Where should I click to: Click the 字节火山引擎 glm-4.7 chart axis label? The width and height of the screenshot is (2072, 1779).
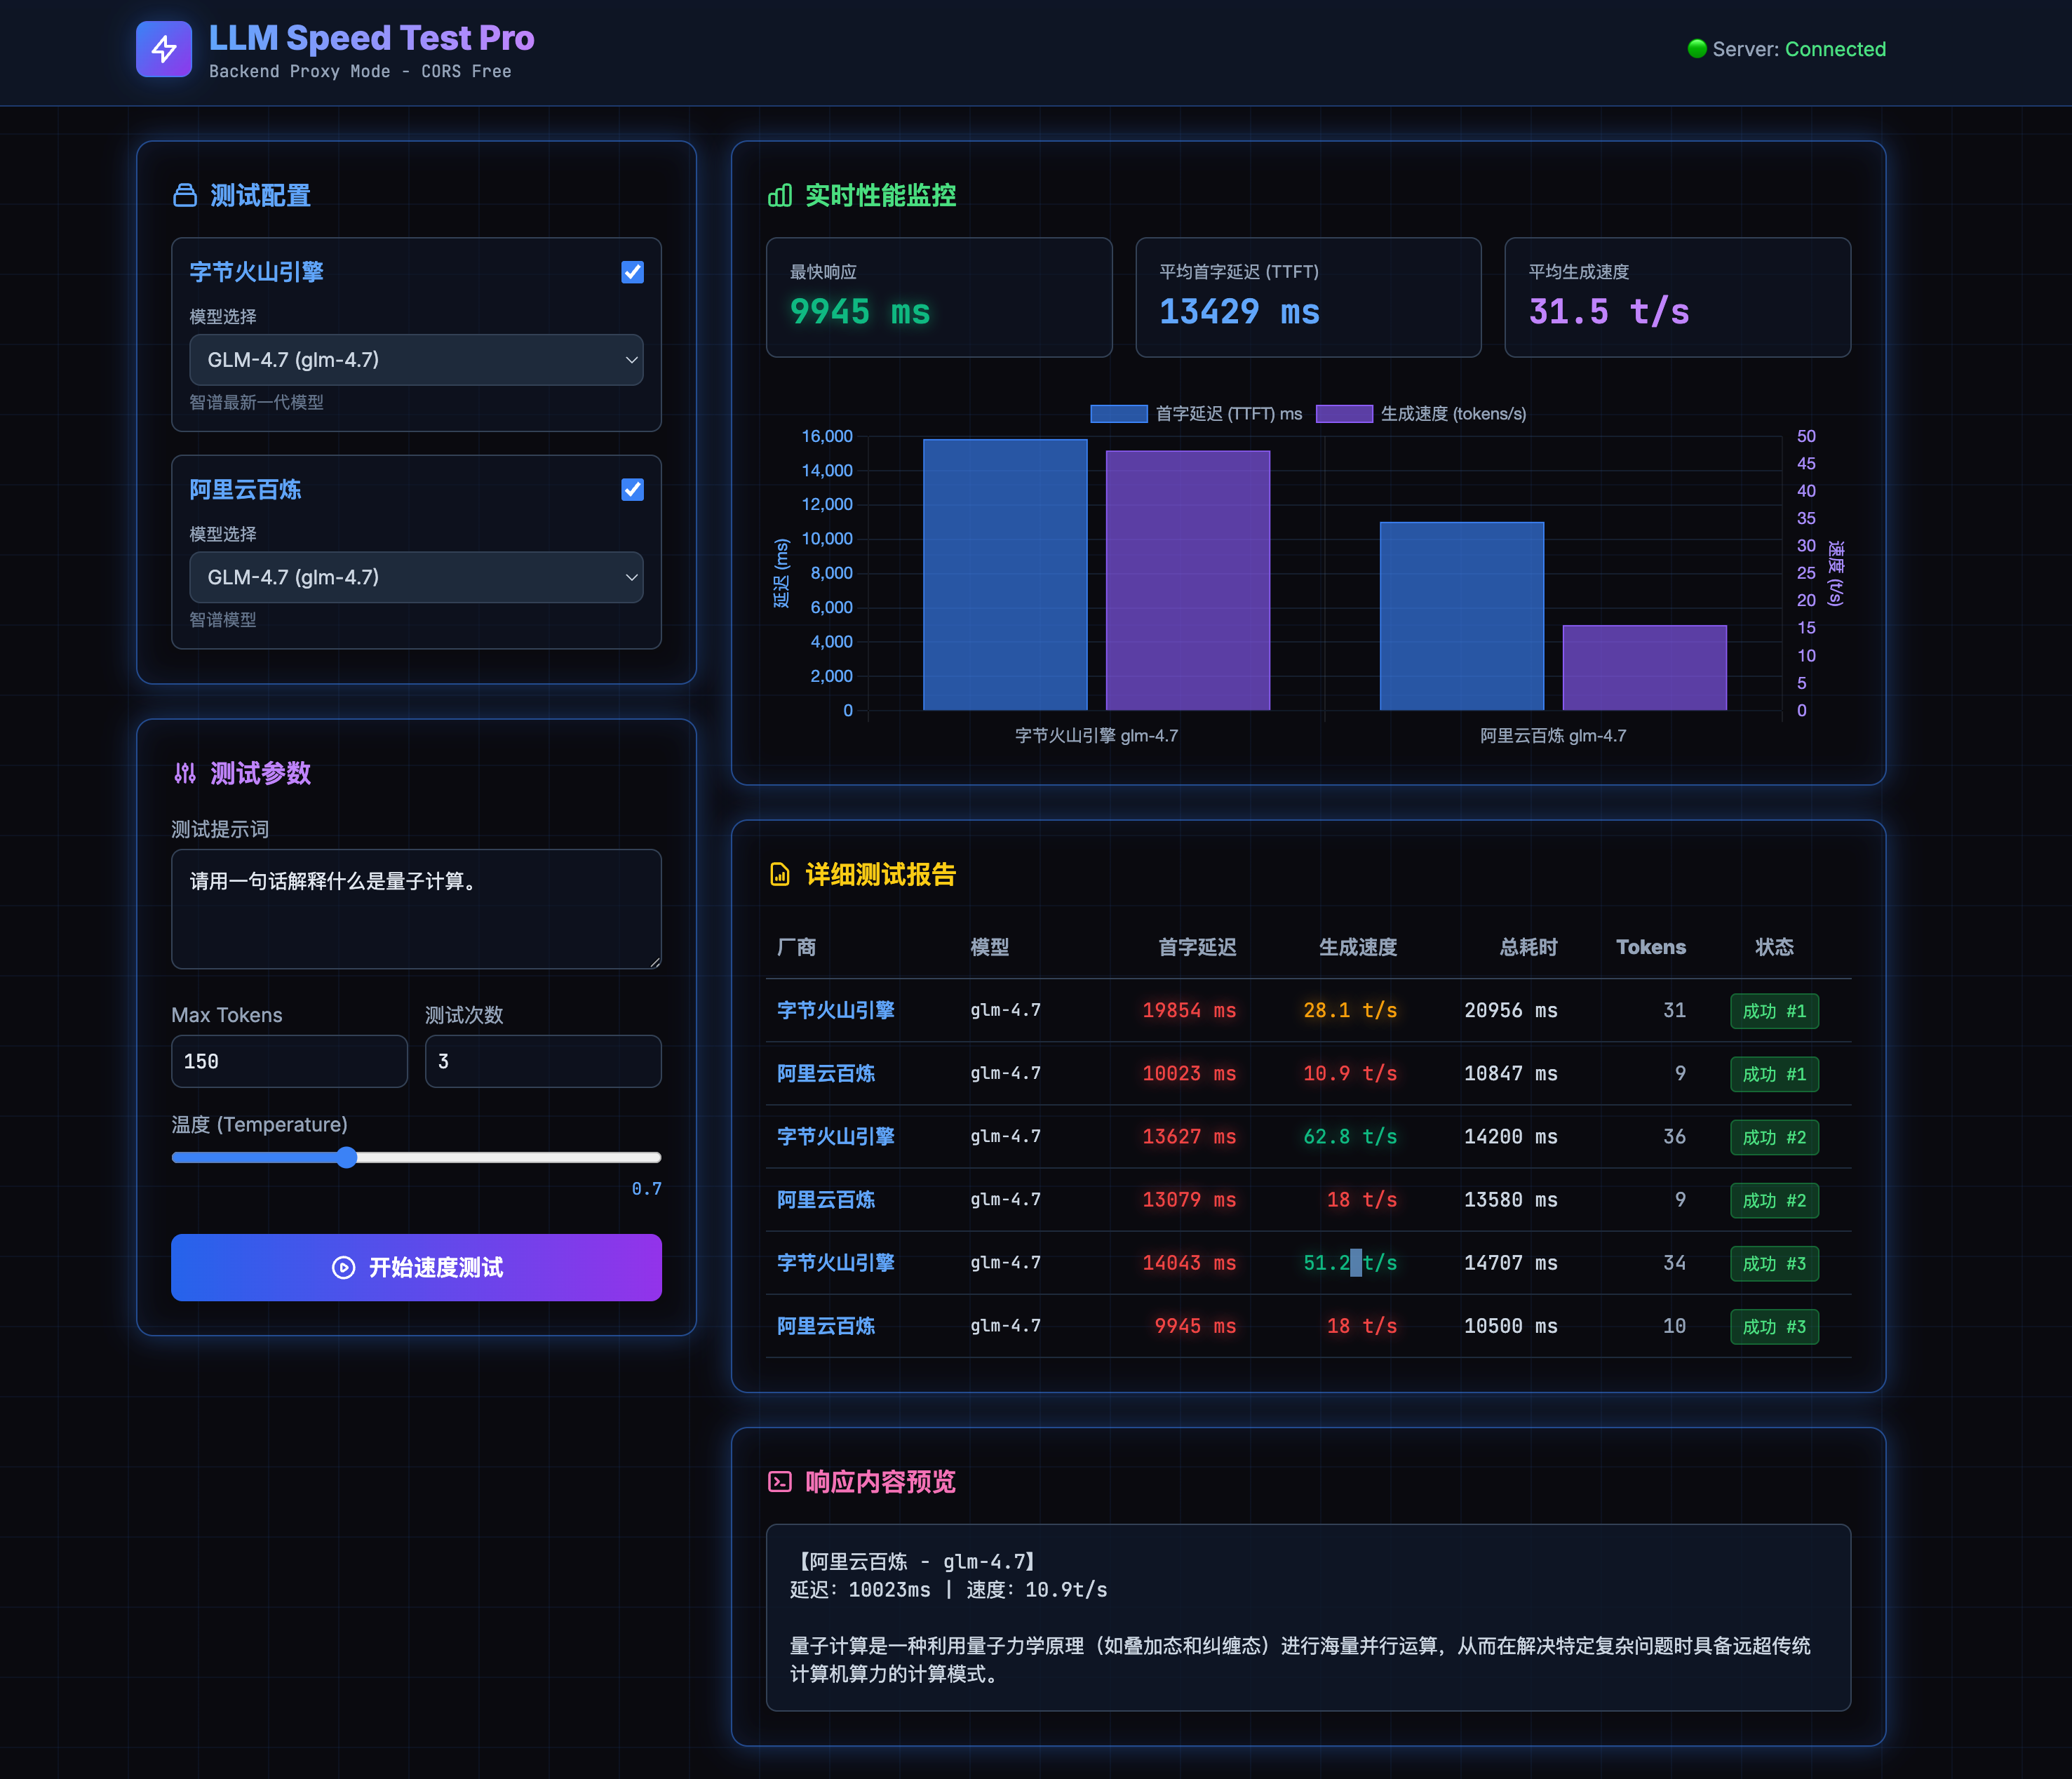1096,736
